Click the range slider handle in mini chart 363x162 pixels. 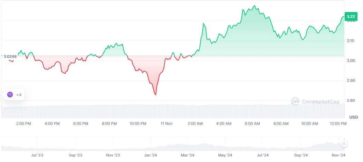344,144
